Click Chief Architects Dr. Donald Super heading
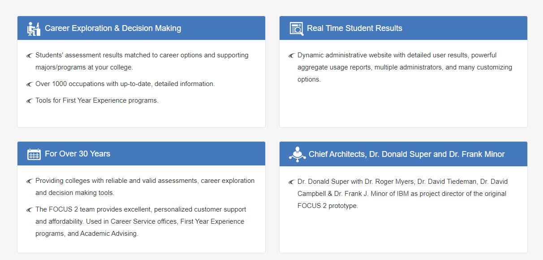 point(406,154)
